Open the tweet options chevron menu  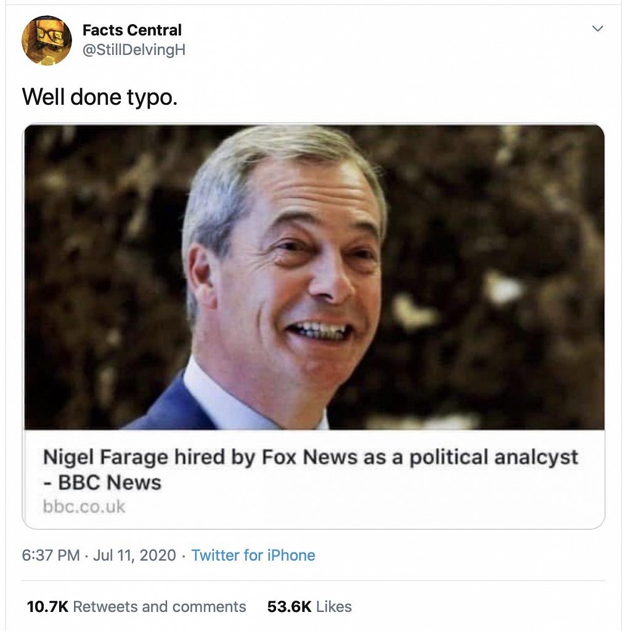pos(597,28)
